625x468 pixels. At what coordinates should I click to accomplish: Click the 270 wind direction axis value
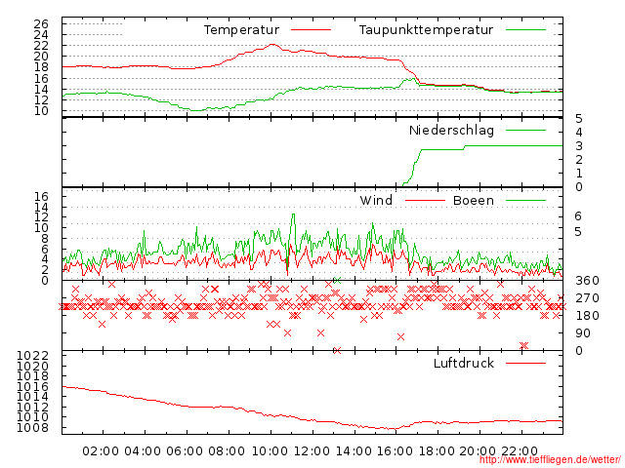pos(587,298)
